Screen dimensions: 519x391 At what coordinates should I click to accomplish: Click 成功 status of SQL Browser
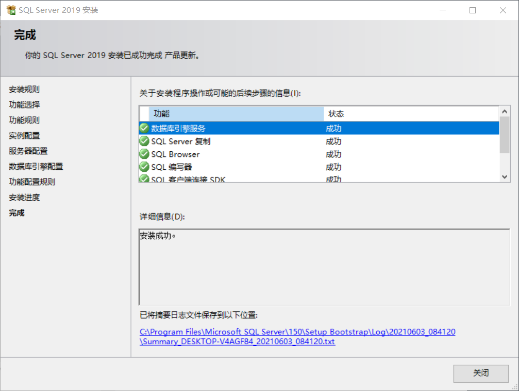pyautogui.click(x=333, y=154)
